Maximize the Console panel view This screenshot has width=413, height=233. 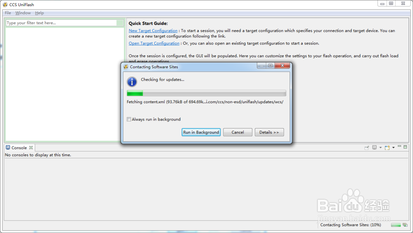pyautogui.click(x=406, y=147)
